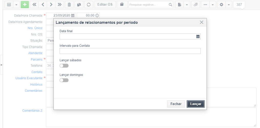Click the Lançar button
This screenshot has height=128, width=260.
(196, 104)
